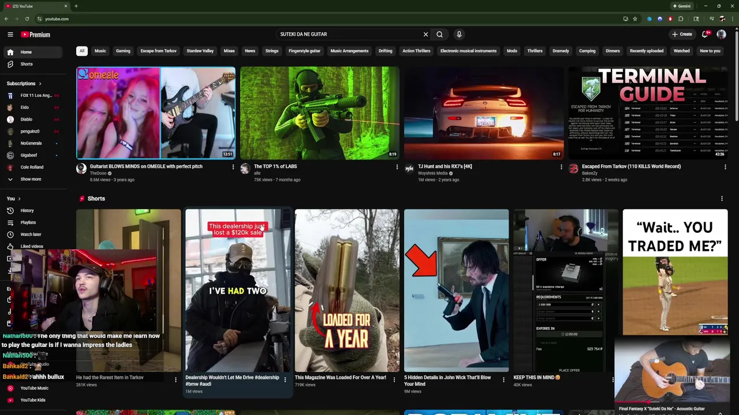
Task: Expand Show more subscriptions
Action: tap(33, 179)
